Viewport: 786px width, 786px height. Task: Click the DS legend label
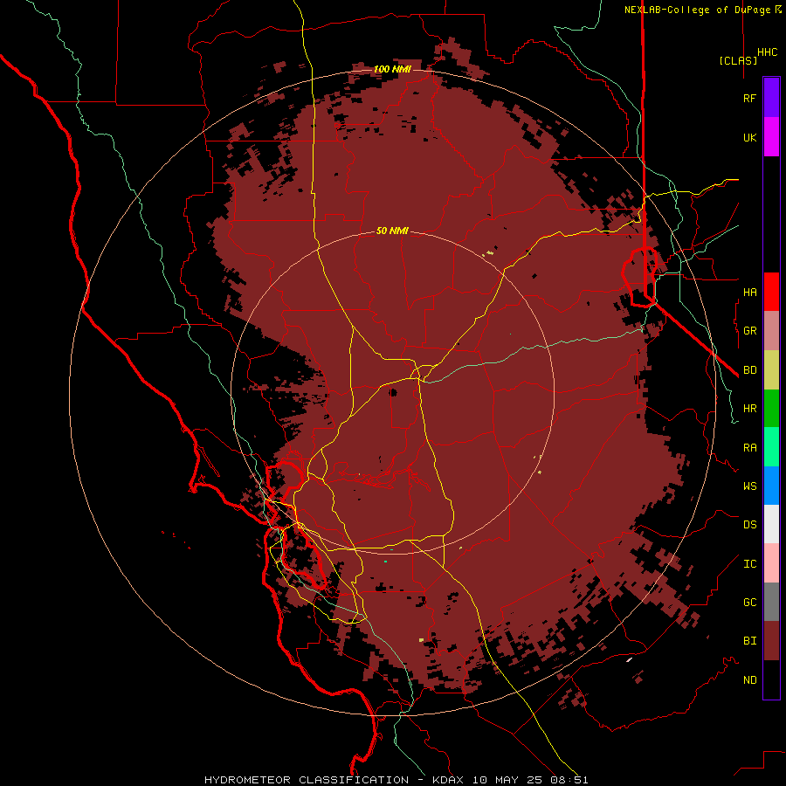749,525
